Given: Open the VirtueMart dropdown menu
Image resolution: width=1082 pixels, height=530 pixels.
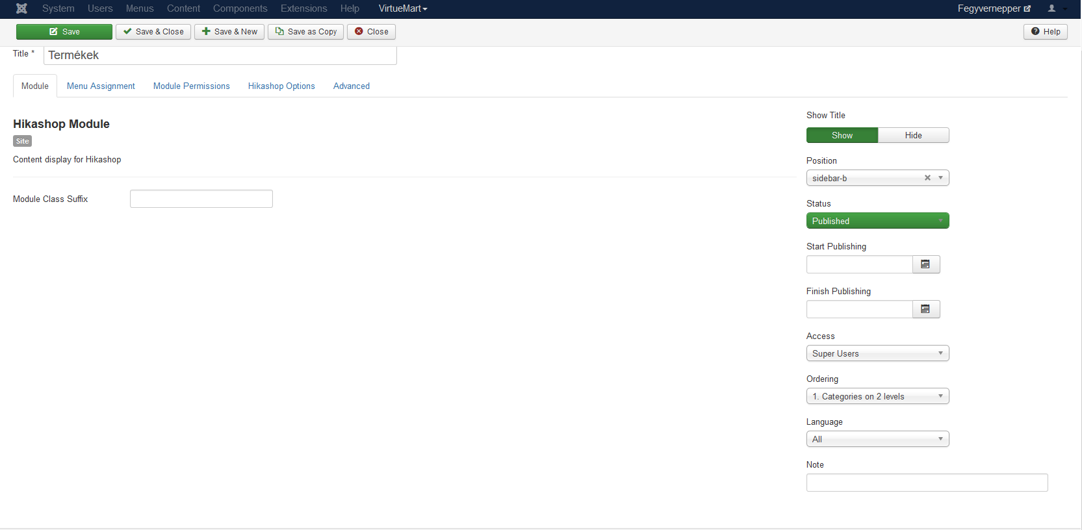Looking at the screenshot, I should (x=403, y=8).
